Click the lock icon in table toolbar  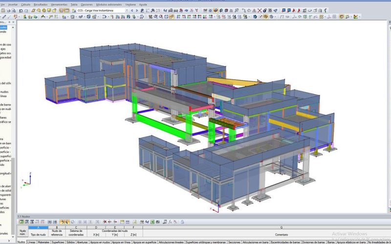pos(182,222)
